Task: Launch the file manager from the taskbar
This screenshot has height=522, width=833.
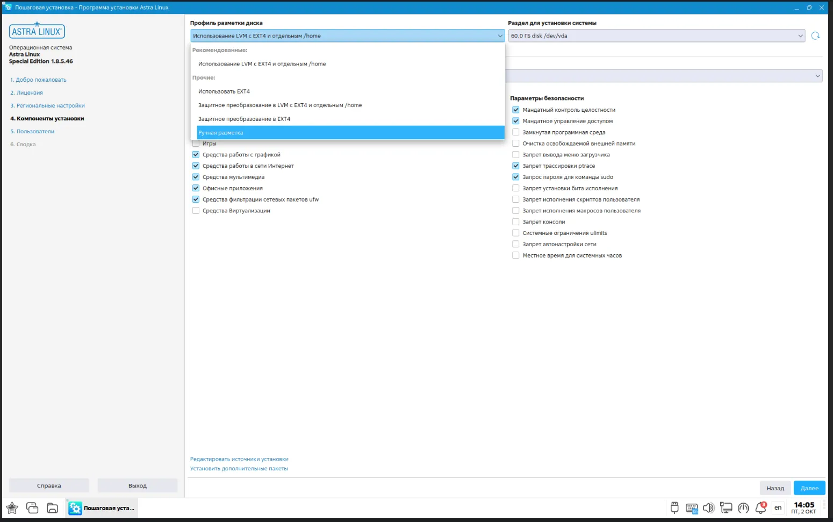Action: [52, 507]
